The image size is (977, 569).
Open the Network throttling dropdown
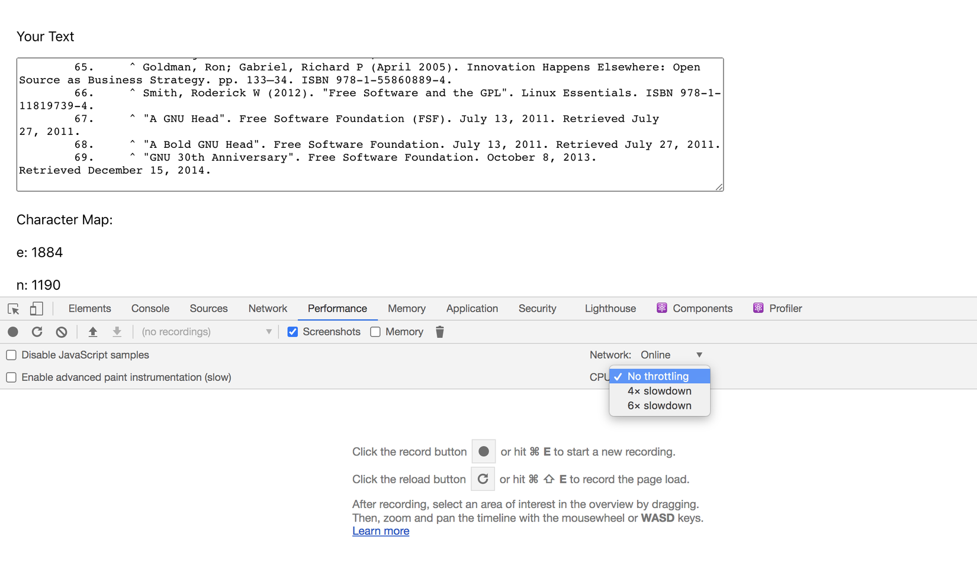671,355
